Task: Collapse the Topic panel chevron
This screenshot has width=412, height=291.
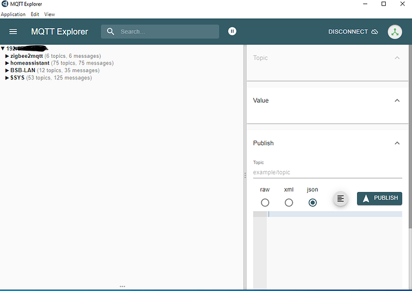Action: (397, 58)
